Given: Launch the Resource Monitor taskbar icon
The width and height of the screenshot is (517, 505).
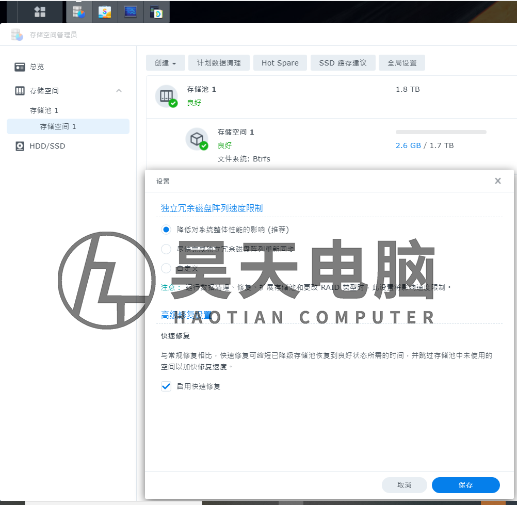Looking at the screenshot, I should pyautogui.click(x=131, y=11).
